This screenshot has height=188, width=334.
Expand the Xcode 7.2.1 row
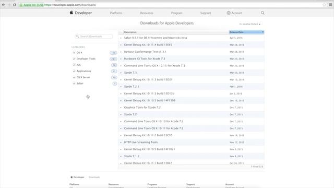click(121, 87)
